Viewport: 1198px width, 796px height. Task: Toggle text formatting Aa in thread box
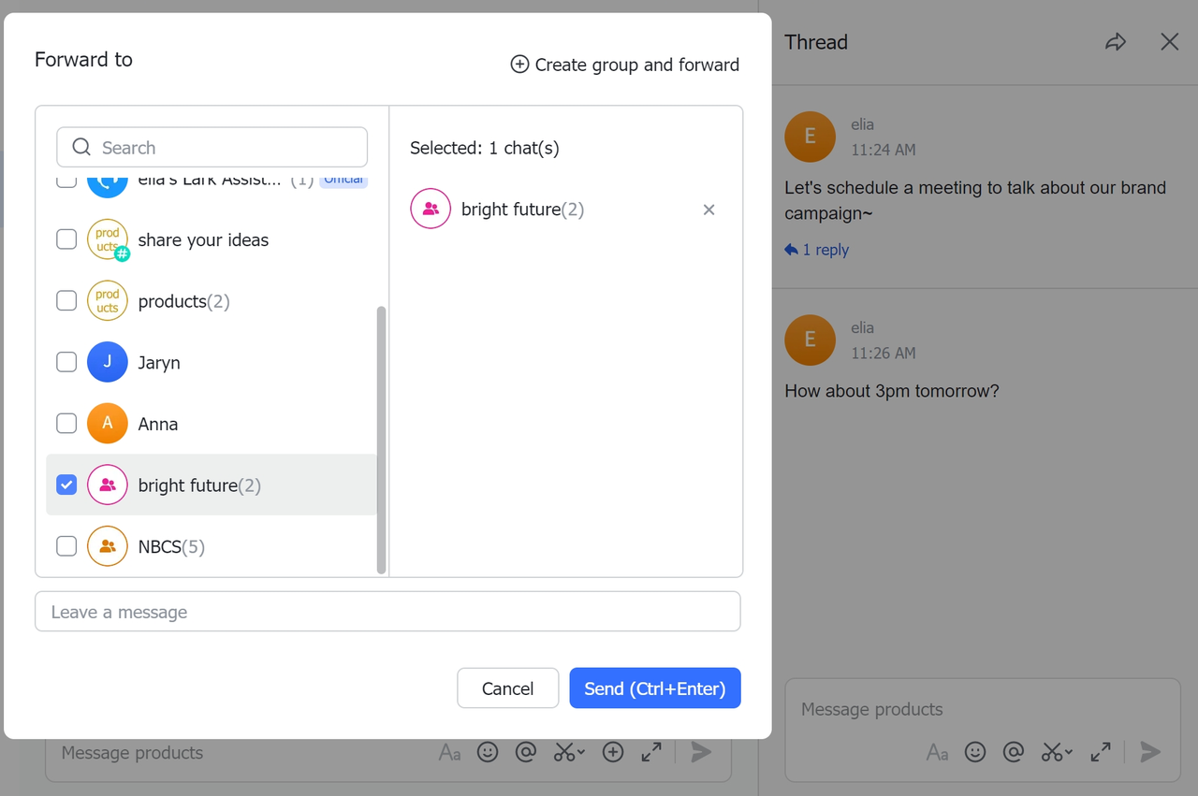[937, 752]
